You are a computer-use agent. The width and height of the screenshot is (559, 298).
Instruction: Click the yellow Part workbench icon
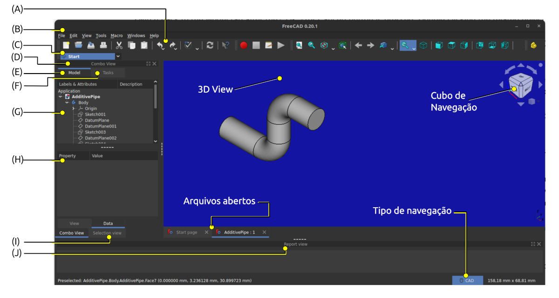[x=534, y=45]
